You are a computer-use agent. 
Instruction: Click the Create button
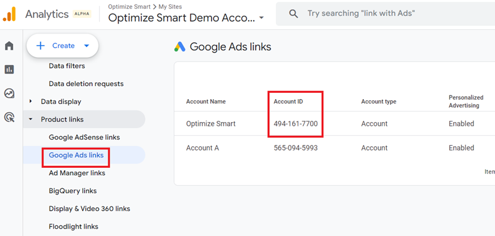click(62, 46)
